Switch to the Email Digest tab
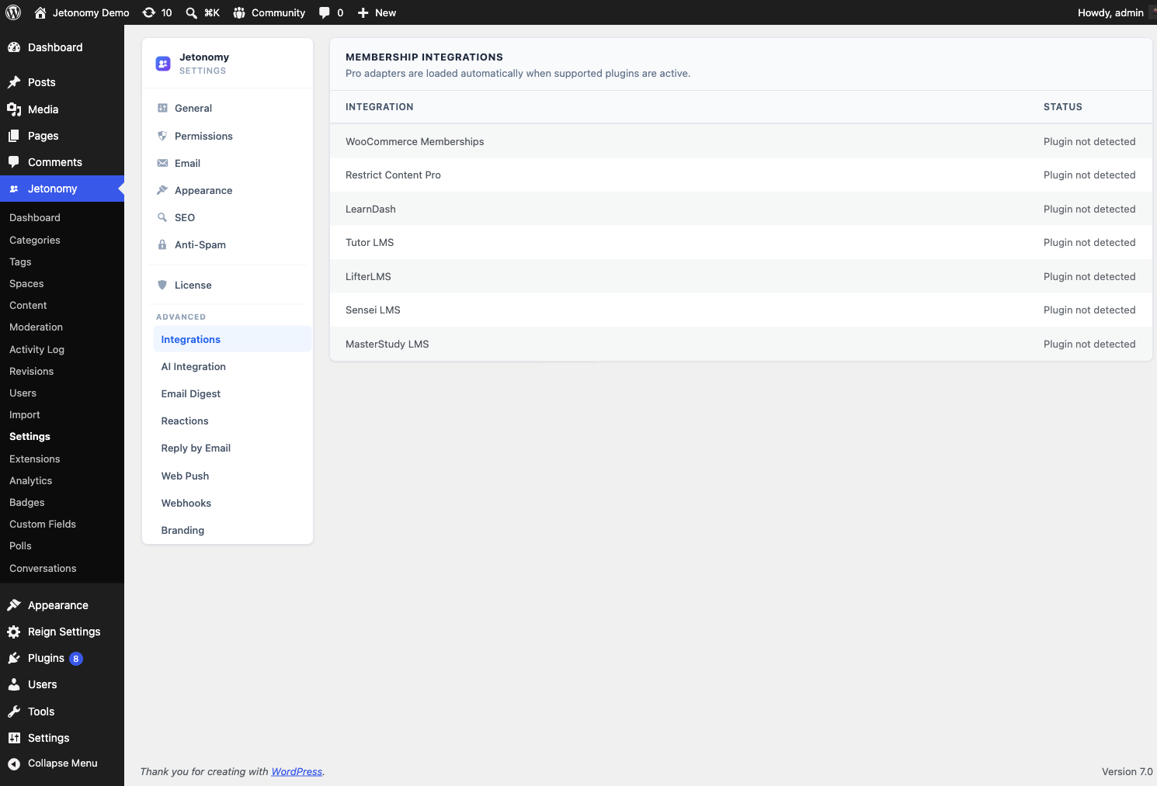The width and height of the screenshot is (1157, 786). click(x=232, y=393)
